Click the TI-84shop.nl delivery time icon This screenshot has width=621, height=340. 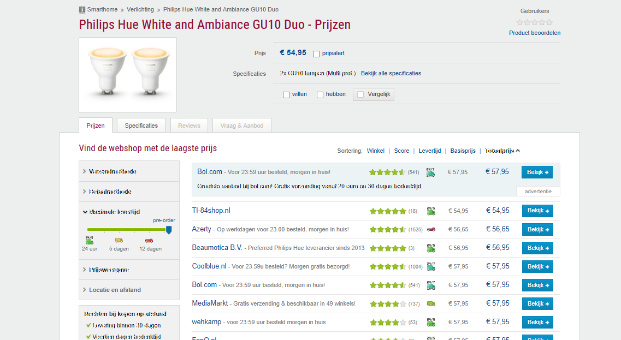431,211
